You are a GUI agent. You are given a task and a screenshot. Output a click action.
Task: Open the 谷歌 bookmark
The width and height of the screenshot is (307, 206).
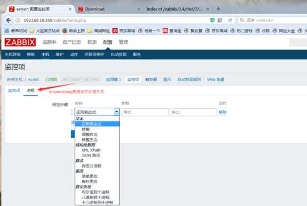tap(263, 31)
